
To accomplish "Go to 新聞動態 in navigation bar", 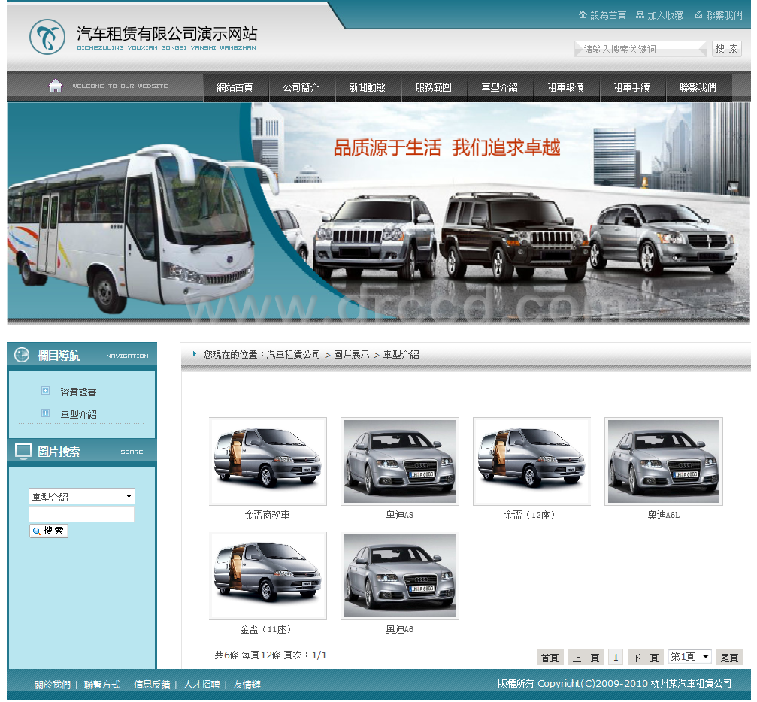I will coord(368,87).
